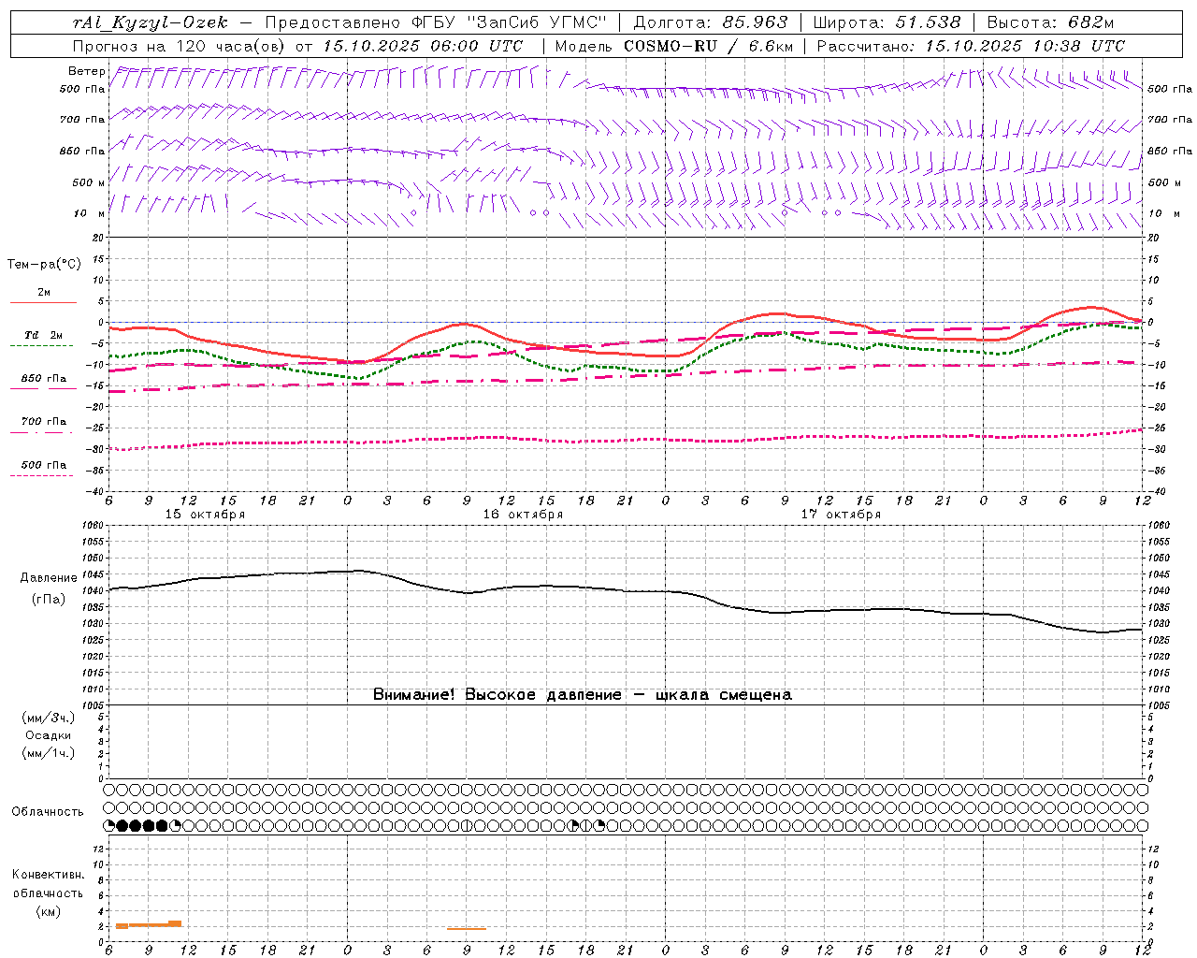Viewport: 1197px width, 958px height.
Task: Click the model label COSMO-RU / 6.6км
Action: pos(709,46)
